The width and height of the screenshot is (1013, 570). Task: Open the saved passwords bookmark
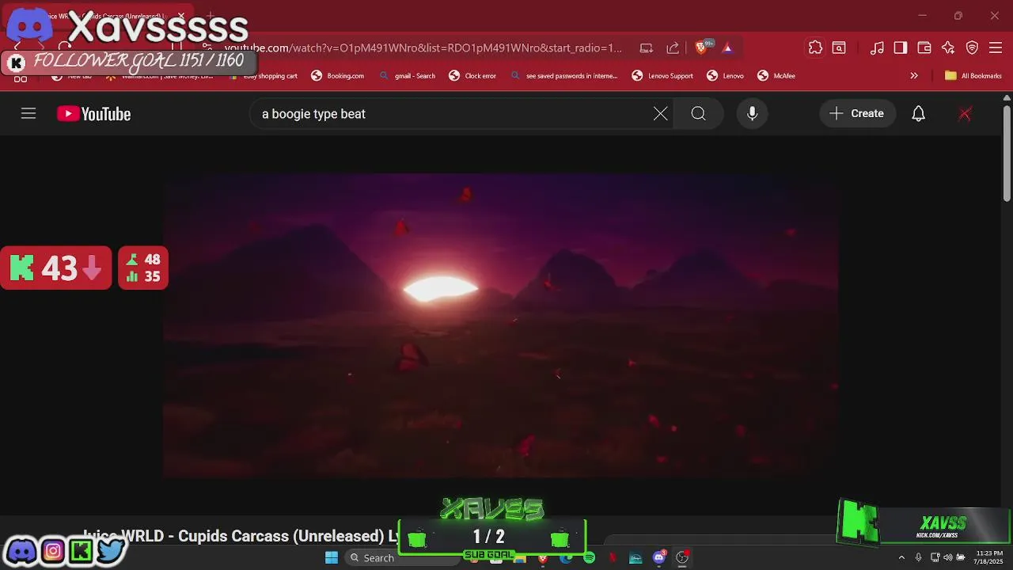click(564, 76)
